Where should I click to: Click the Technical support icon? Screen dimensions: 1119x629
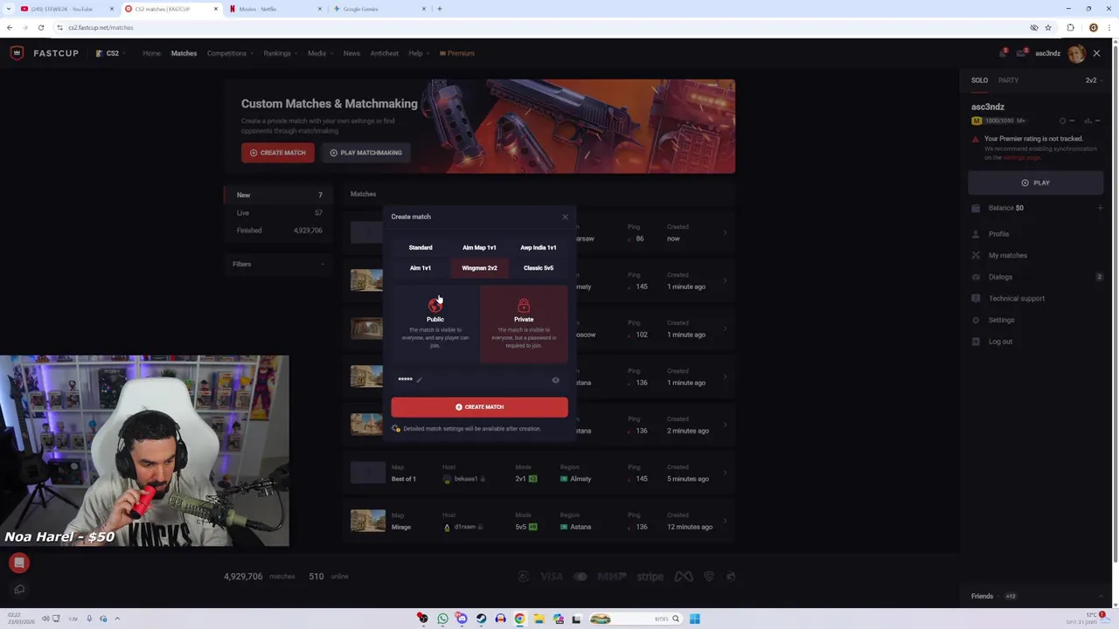(x=976, y=298)
